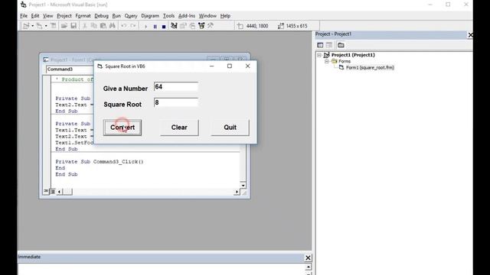Click the Clear button
The image size is (490, 275).
click(179, 128)
